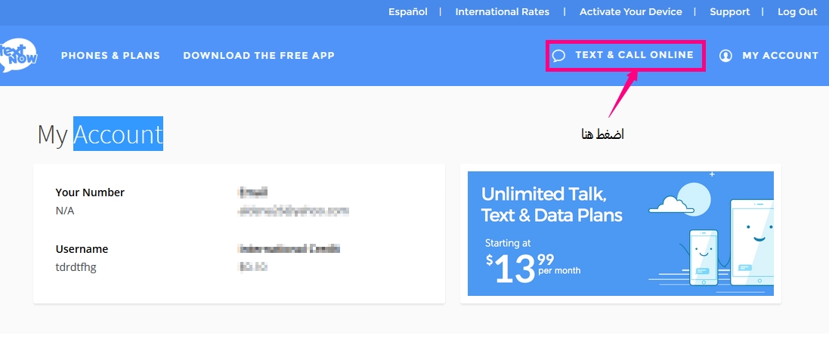Open the Support page
Image resolution: width=829 pixels, height=354 pixels.
pos(729,11)
